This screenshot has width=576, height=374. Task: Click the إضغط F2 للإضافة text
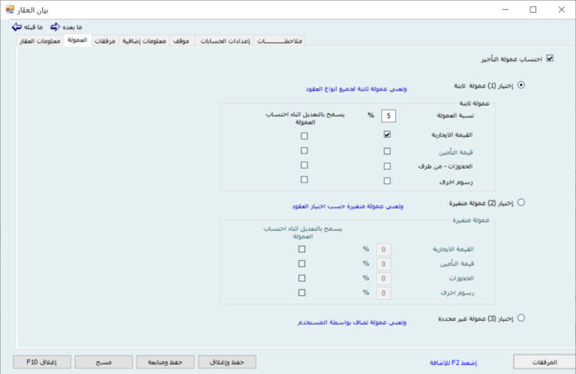tap(453, 363)
